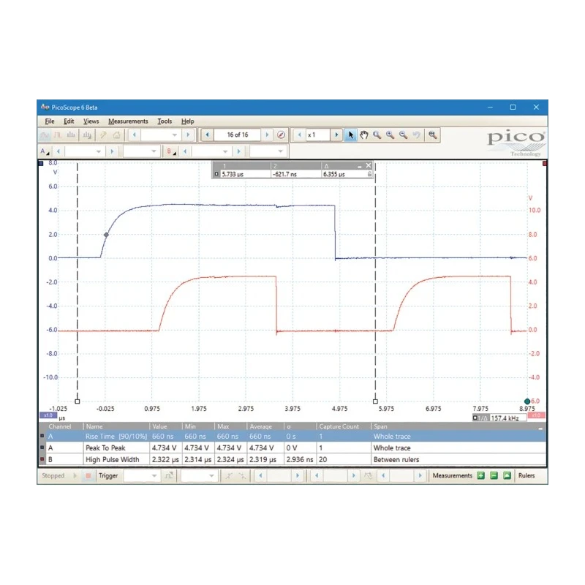Go to previous waveform buffer
Image resolution: width=585 pixels, height=585 pixels.
pyautogui.click(x=208, y=135)
